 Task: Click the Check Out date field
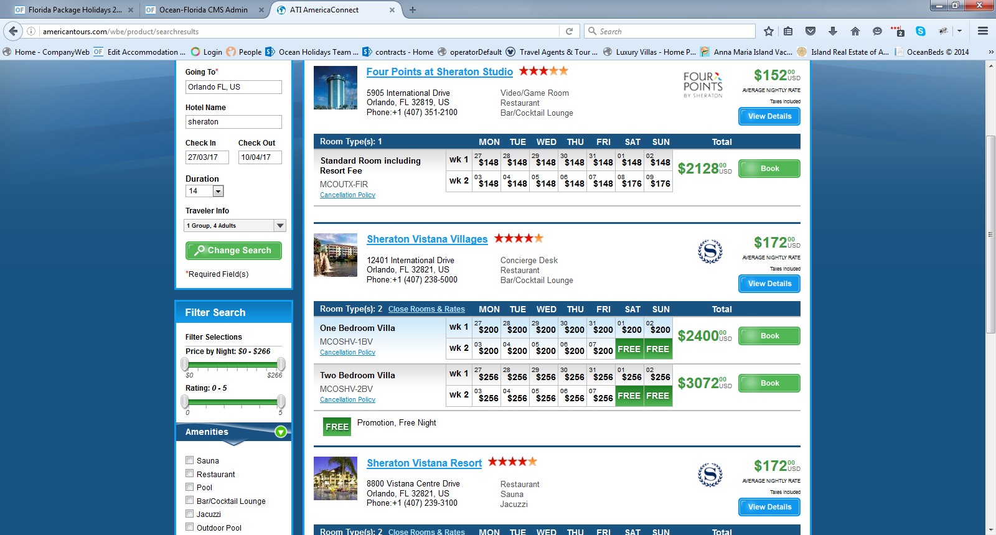tap(260, 157)
